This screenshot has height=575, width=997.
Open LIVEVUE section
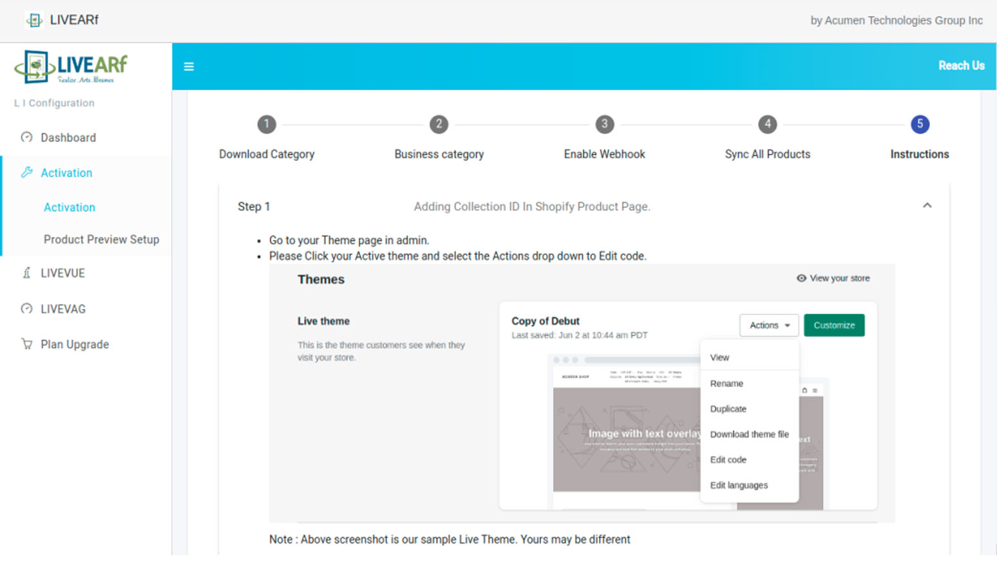coord(62,273)
